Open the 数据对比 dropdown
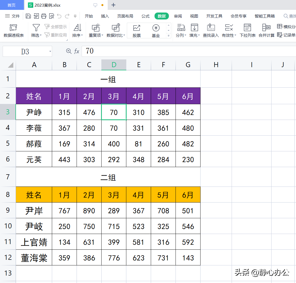The height and width of the screenshot is (283, 296). click(116, 30)
